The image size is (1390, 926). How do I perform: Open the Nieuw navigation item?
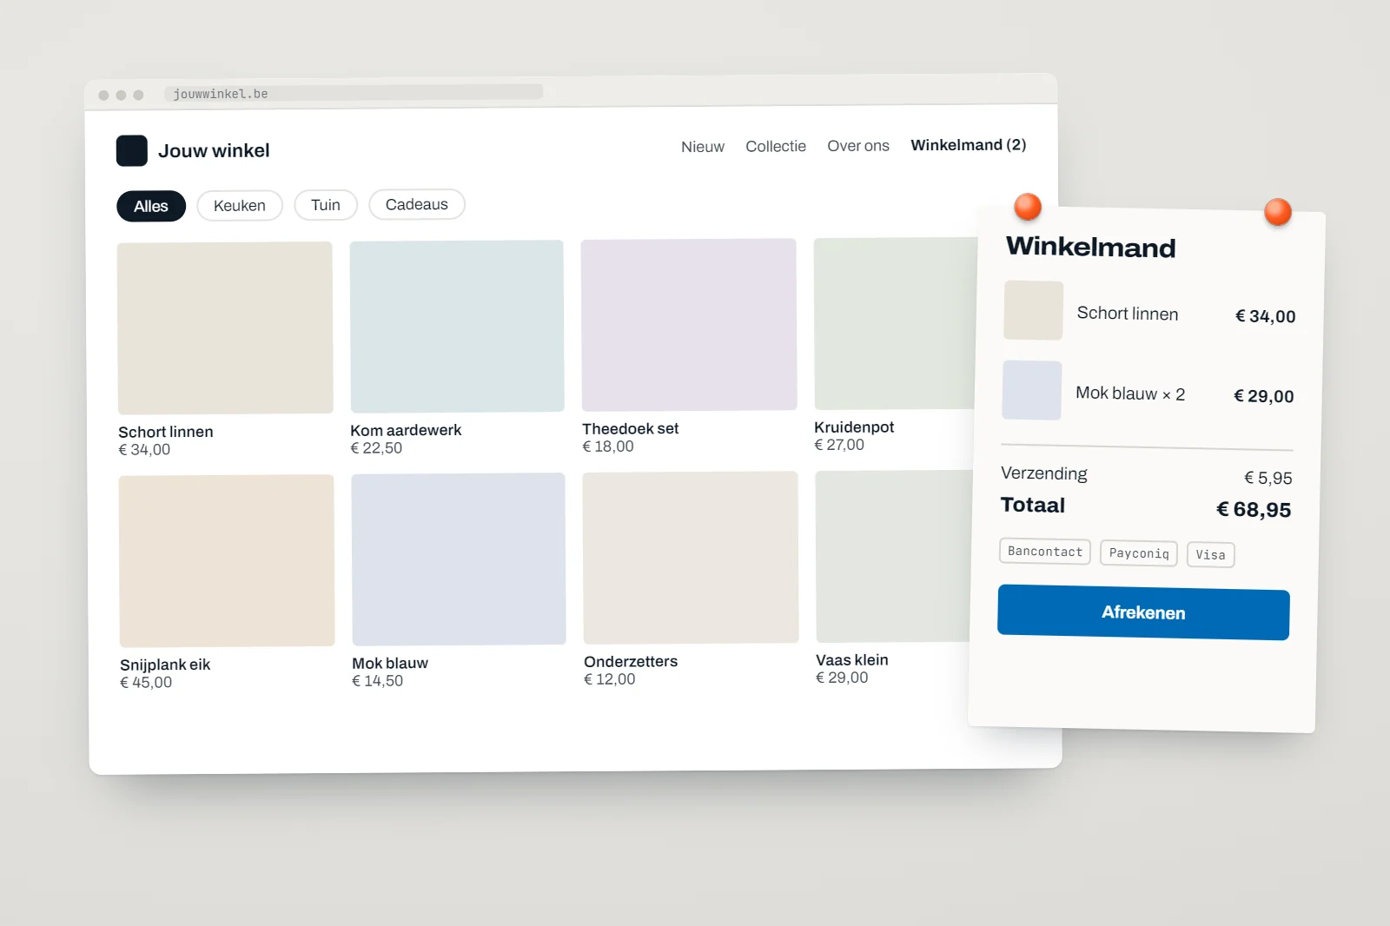point(703,147)
